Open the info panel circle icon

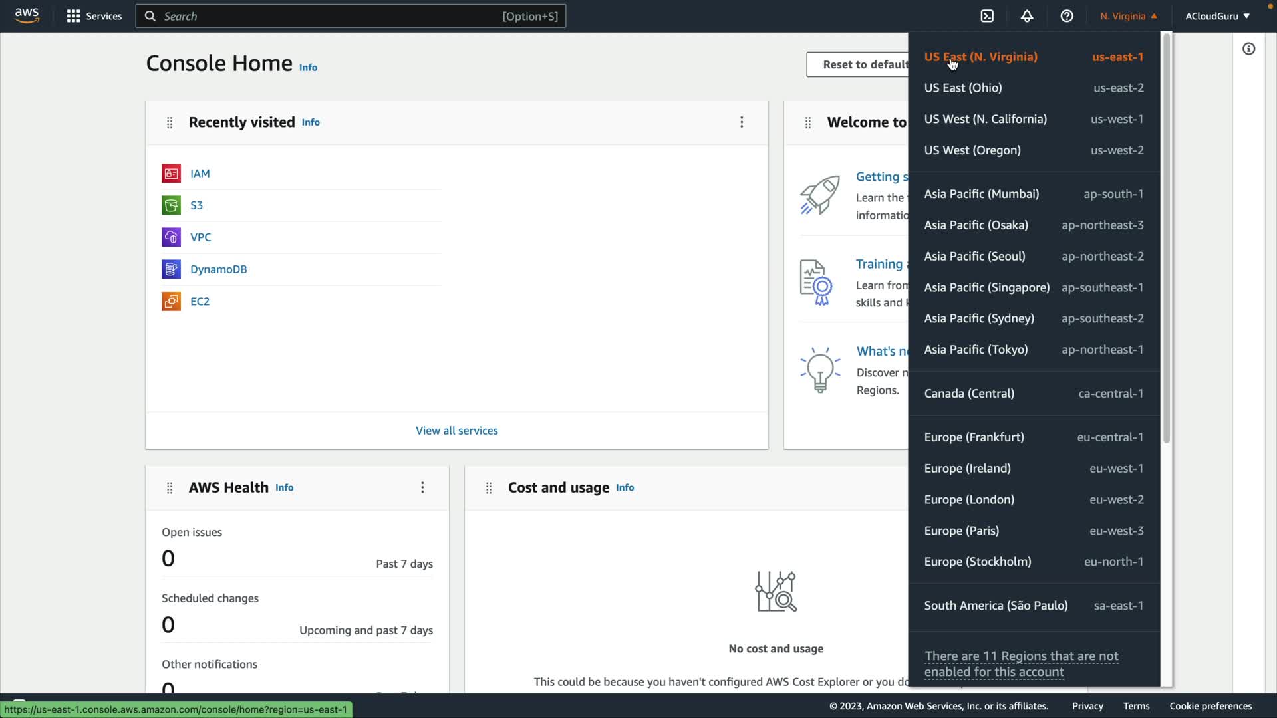(1248, 49)
